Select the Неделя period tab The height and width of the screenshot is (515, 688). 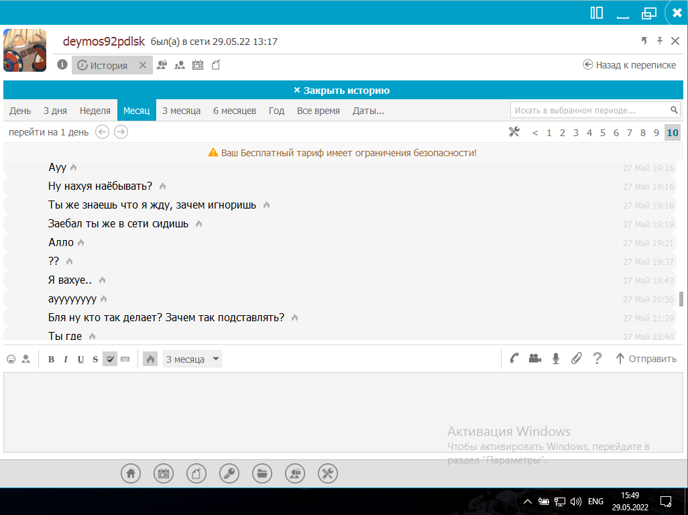[x=95, y=111]
